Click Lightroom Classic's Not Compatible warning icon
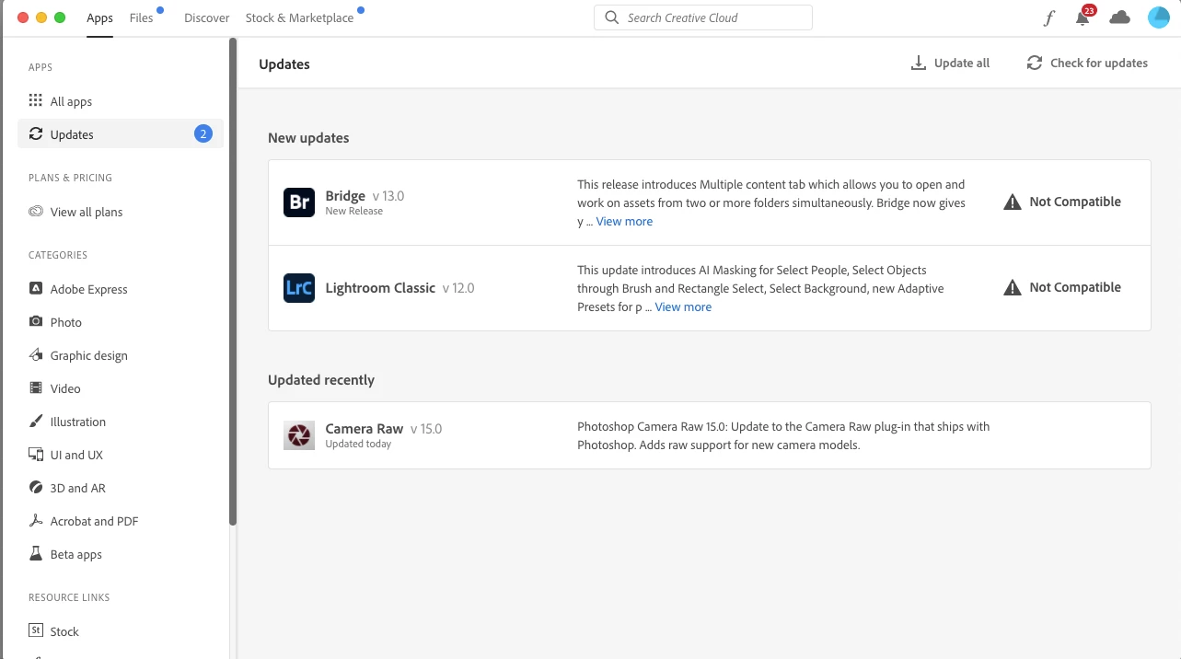This screenshot has width=1181, height=659. click(x=1013, y=288)
